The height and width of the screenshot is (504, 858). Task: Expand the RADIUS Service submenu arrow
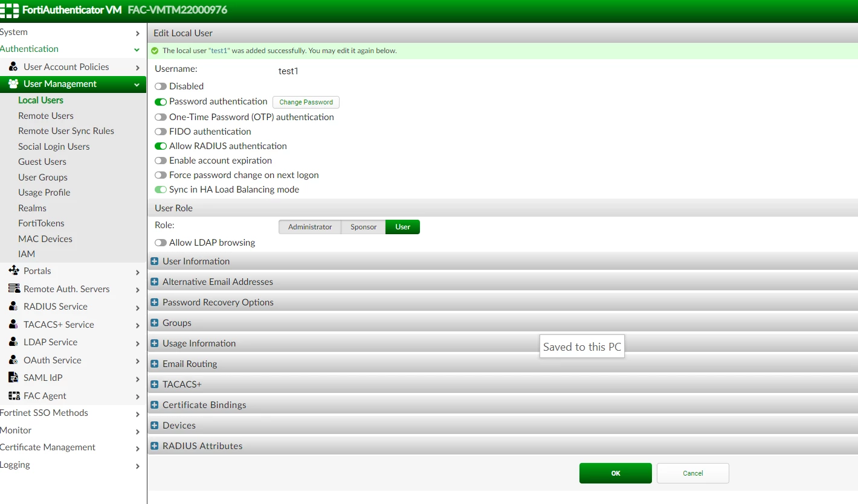point(138,308)
